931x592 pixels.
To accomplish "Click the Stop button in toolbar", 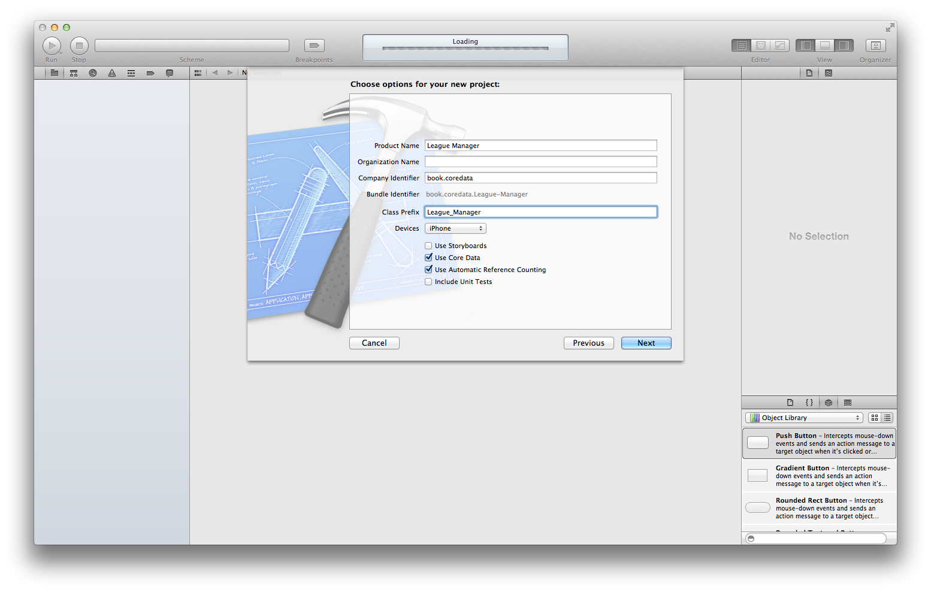I will click(79, 46).
